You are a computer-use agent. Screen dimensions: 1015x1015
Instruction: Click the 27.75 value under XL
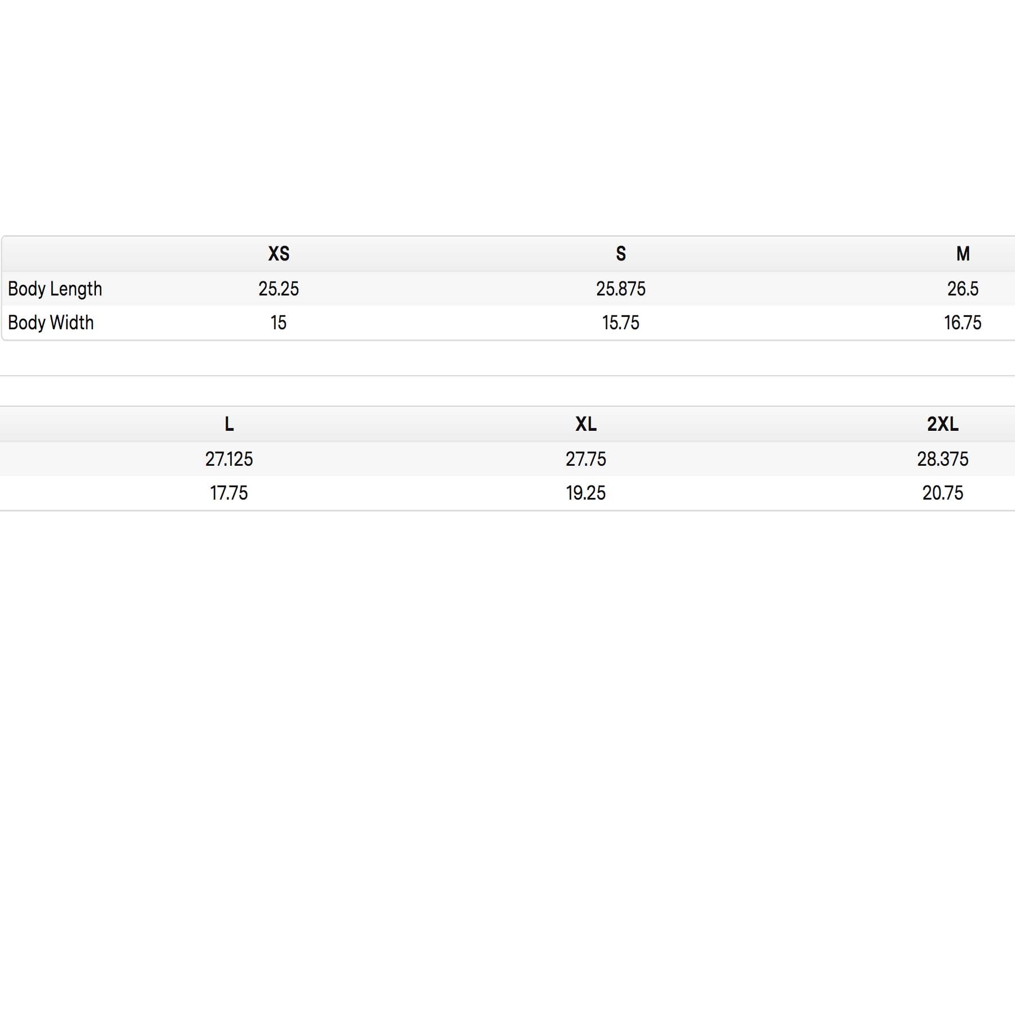(x=586, y=459)
